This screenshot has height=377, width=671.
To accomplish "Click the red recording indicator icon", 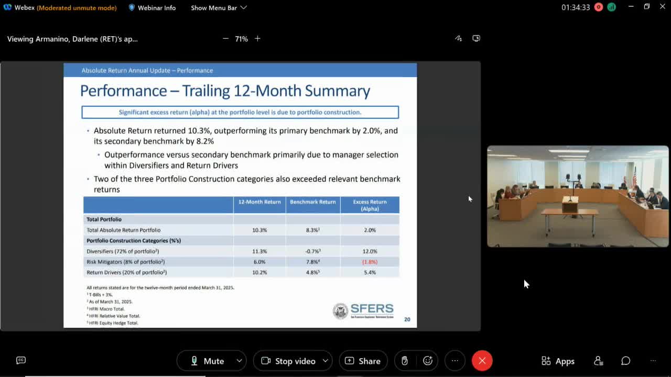I will pos(599,7).
